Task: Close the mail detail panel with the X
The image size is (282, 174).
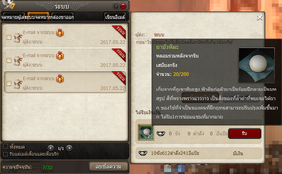Action: (x=260, y=17)
